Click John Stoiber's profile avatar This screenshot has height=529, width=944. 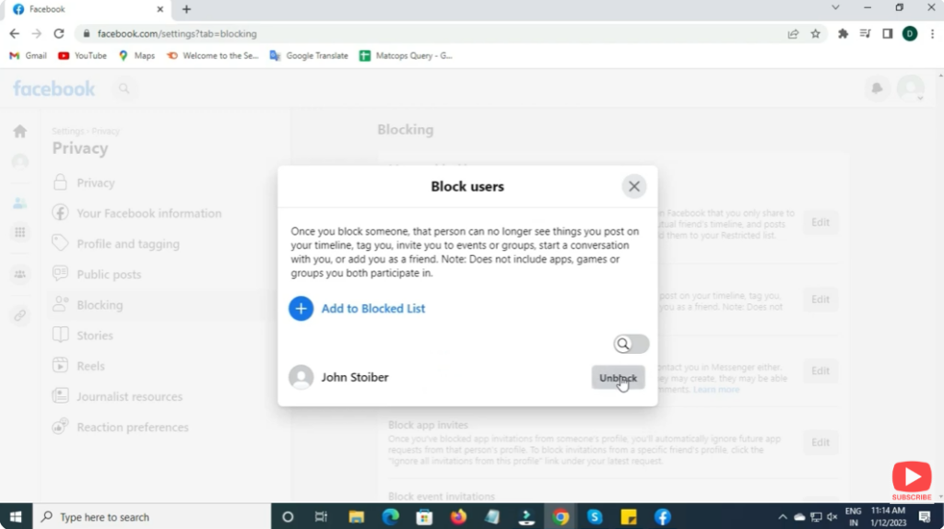point(301,377)
